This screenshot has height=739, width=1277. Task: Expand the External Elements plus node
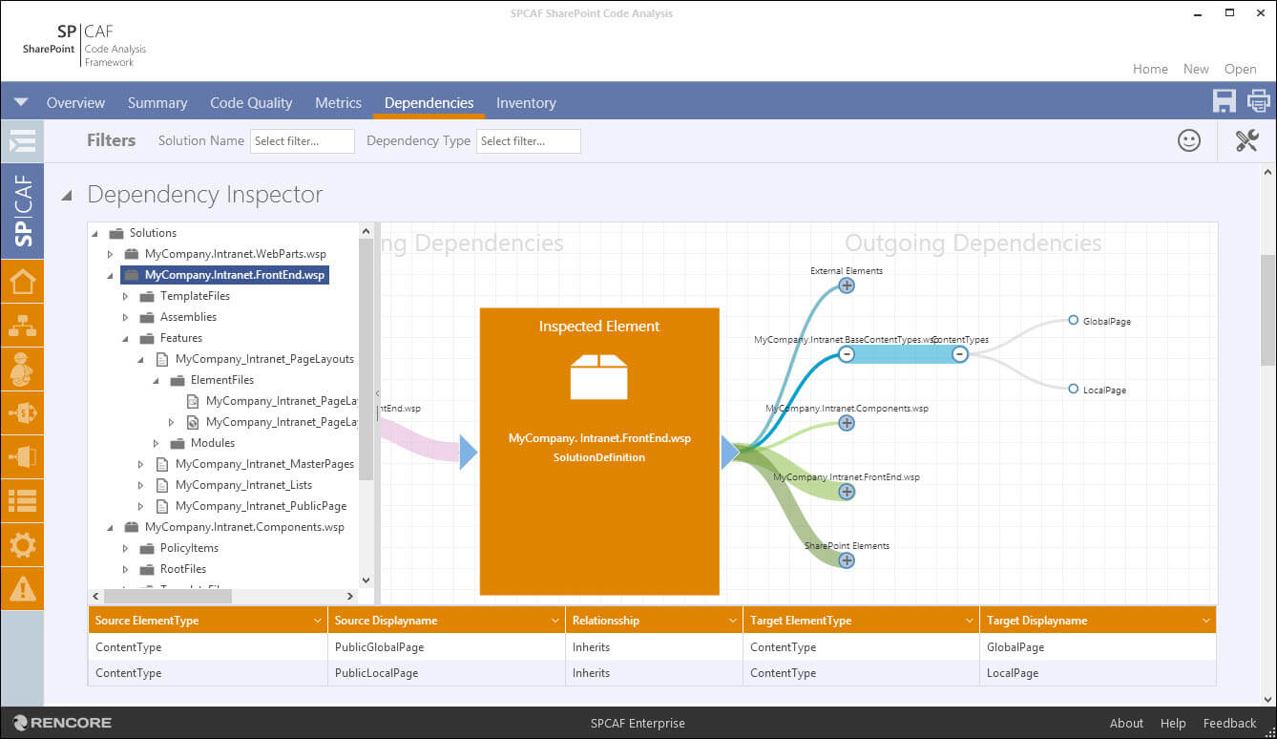tap(846, 285)
